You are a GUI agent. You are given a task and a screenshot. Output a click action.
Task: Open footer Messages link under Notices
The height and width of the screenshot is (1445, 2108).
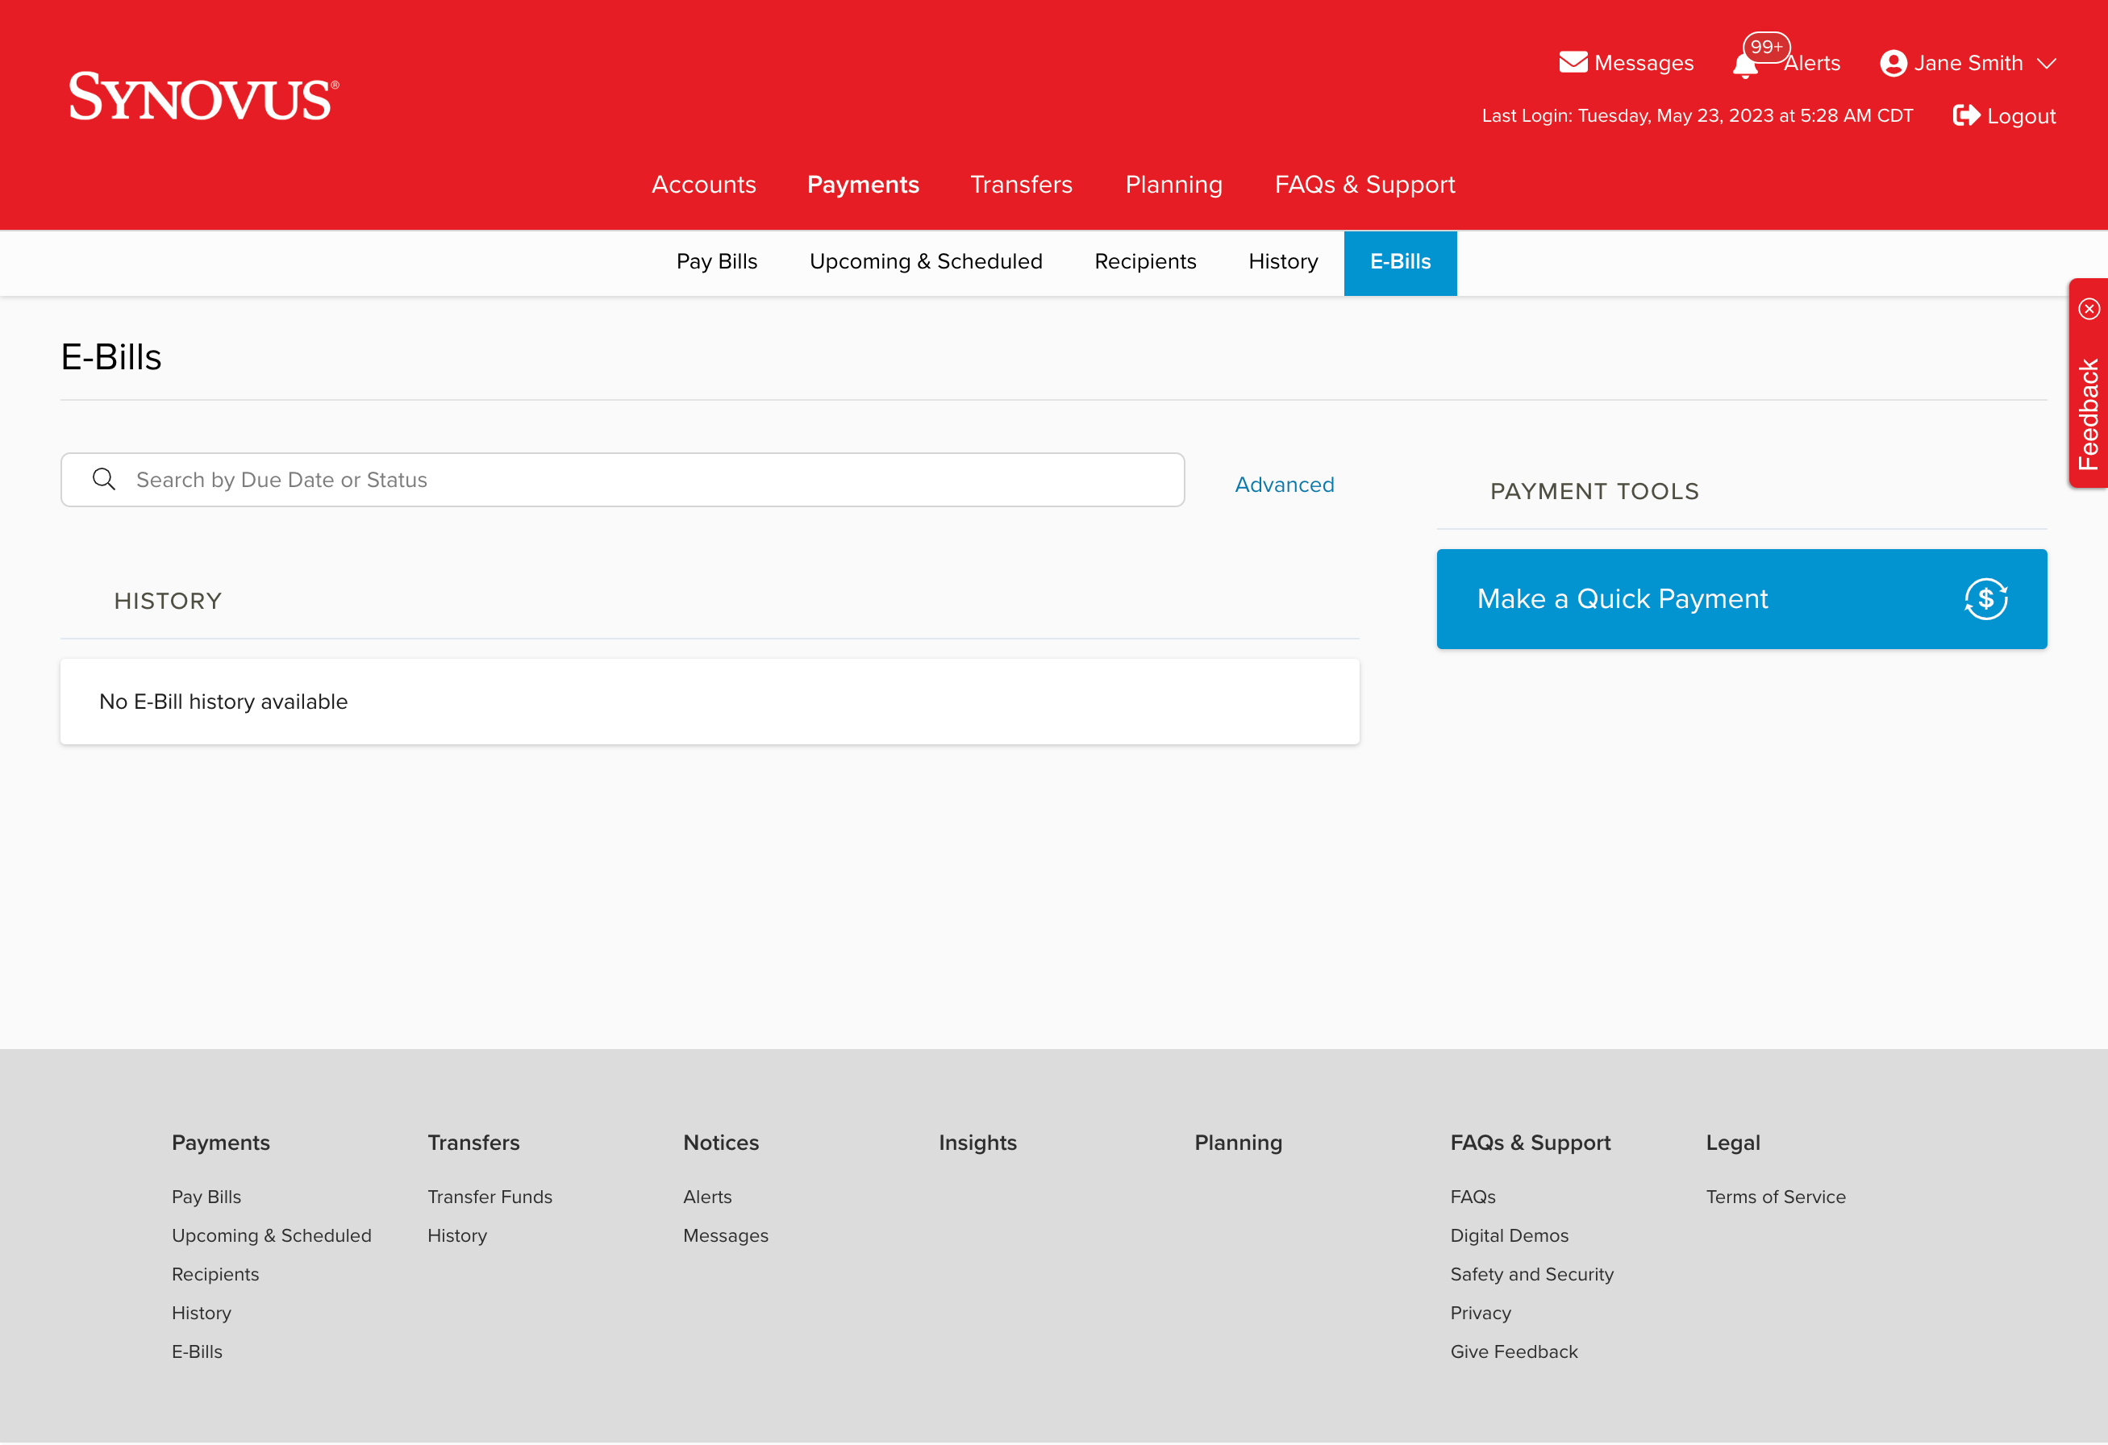[x=725, y=1235]
